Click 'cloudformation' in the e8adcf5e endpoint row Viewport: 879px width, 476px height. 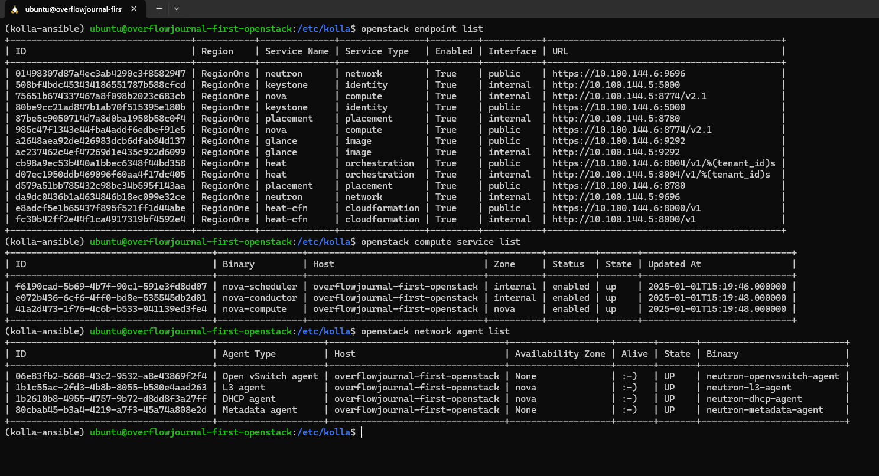[382, 208]
